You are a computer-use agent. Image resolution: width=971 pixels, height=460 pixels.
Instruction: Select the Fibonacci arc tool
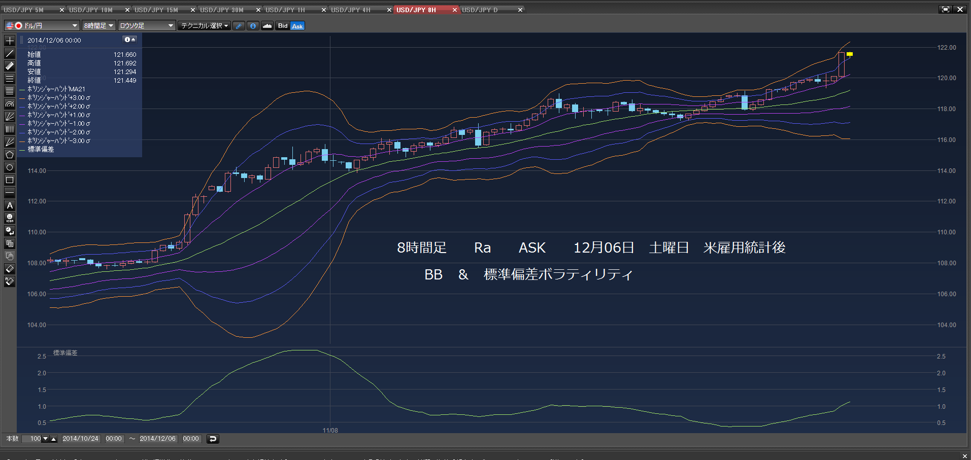[x=10, y=104]
